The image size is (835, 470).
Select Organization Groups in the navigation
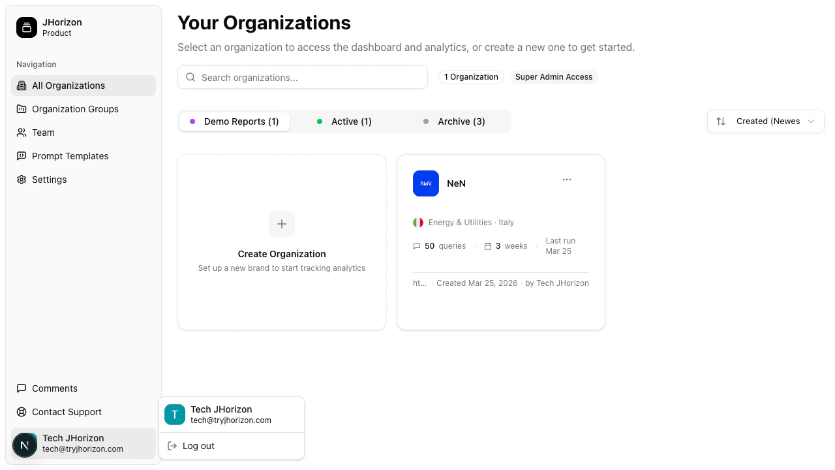(x=74, y=109)
